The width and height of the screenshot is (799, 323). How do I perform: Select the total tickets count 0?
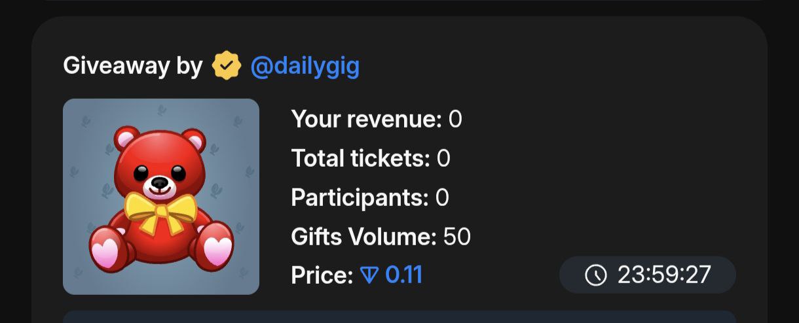(x=443, y=158)
